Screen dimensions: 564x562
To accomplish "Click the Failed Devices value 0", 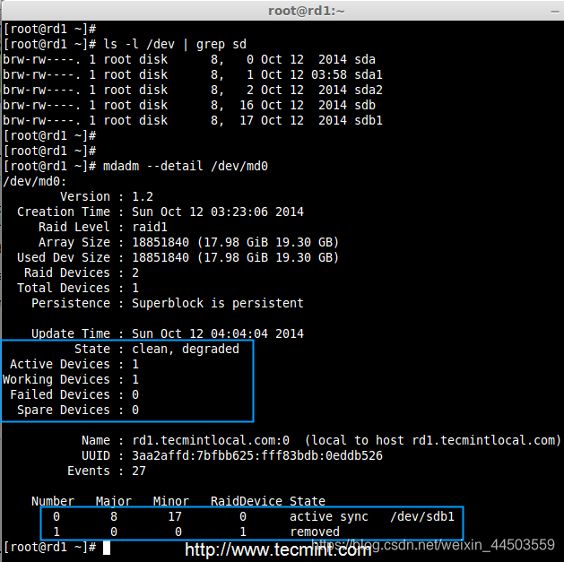I will [x=135, y=394].
